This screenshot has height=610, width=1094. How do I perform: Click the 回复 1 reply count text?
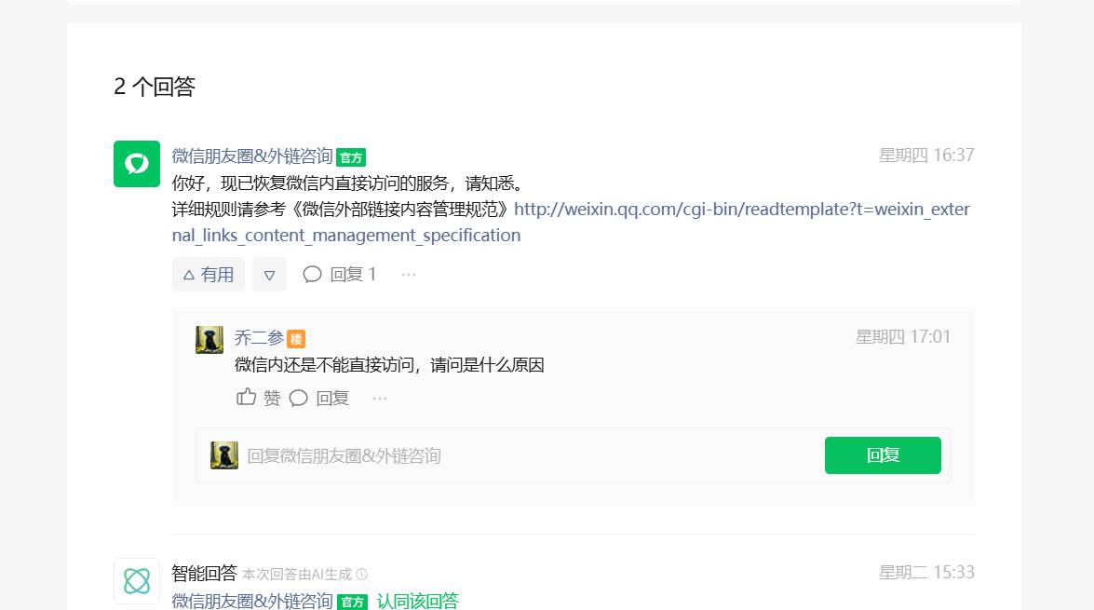pyautogui.click(x=353, y=275)
